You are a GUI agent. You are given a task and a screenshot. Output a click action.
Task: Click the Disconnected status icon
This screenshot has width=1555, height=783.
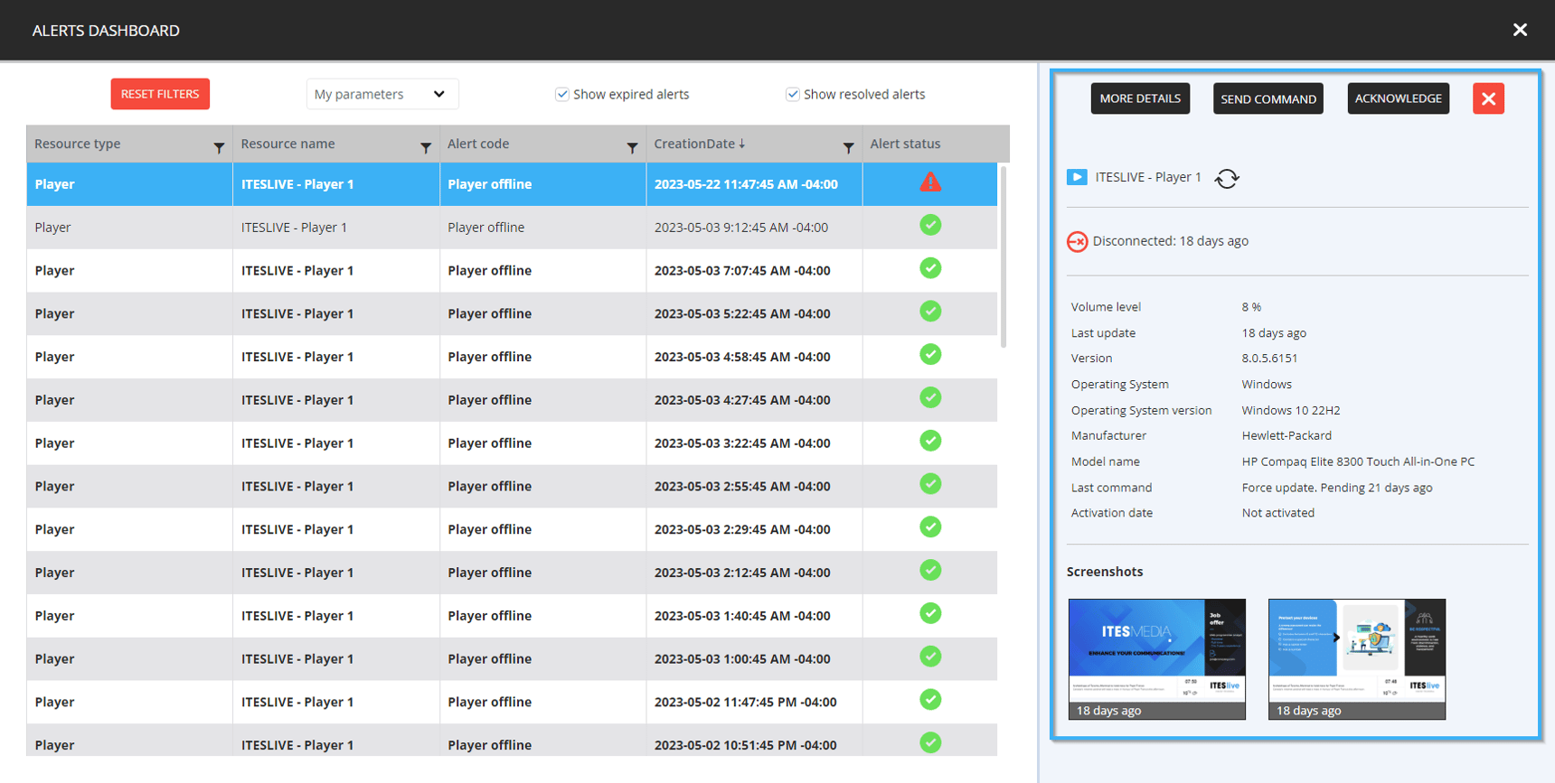coord(1077,241)
